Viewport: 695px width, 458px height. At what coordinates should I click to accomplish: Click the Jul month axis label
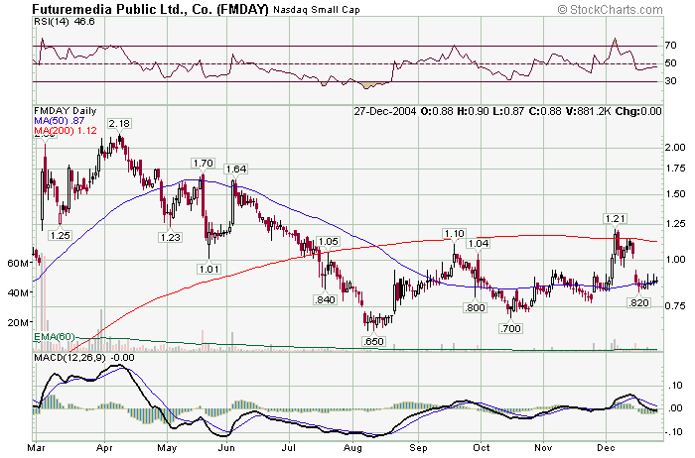[289, 448]
